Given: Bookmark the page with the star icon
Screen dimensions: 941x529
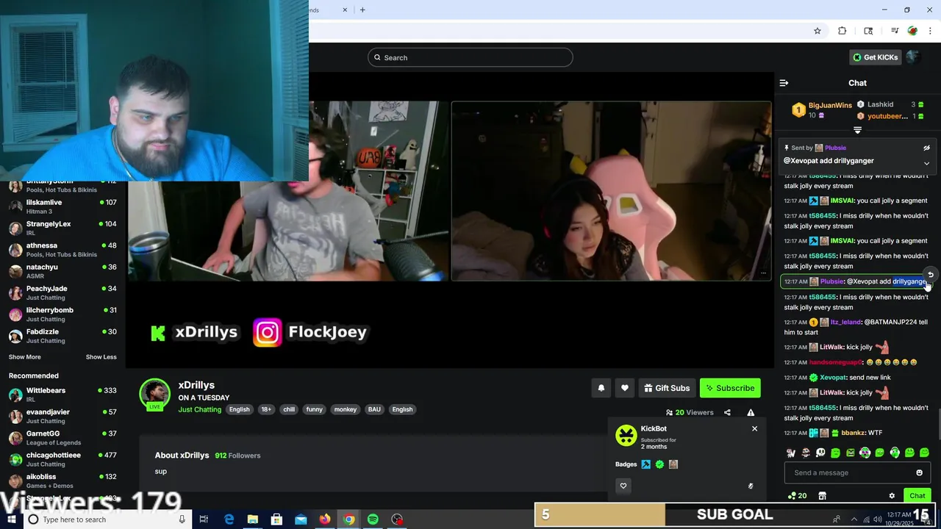Looking at the screenshot, I should pos(817,31).
